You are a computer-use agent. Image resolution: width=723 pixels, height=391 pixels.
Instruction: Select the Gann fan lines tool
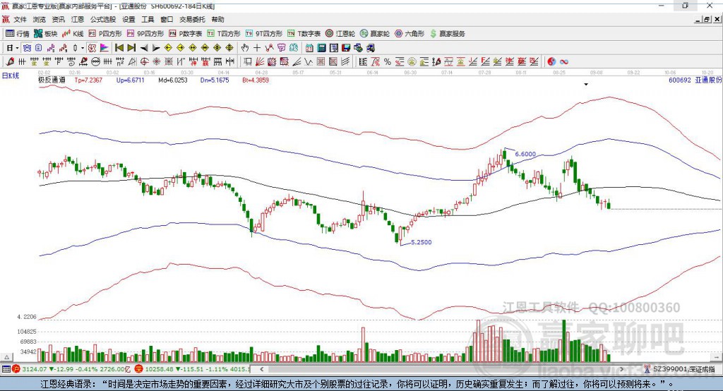click(260, 62)
